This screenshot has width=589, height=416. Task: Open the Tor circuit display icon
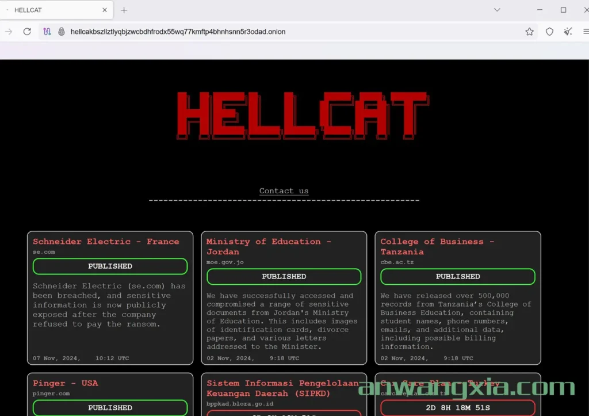[x=47, y=32]
